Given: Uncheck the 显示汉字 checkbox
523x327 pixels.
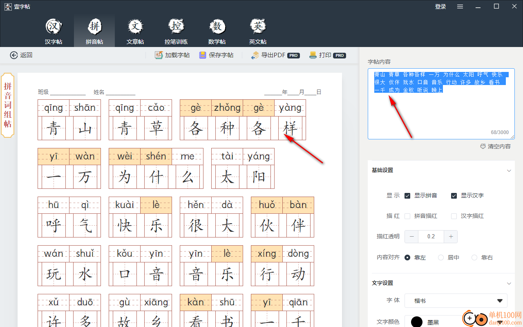Looking at the screenshot, I should (454, 196).
